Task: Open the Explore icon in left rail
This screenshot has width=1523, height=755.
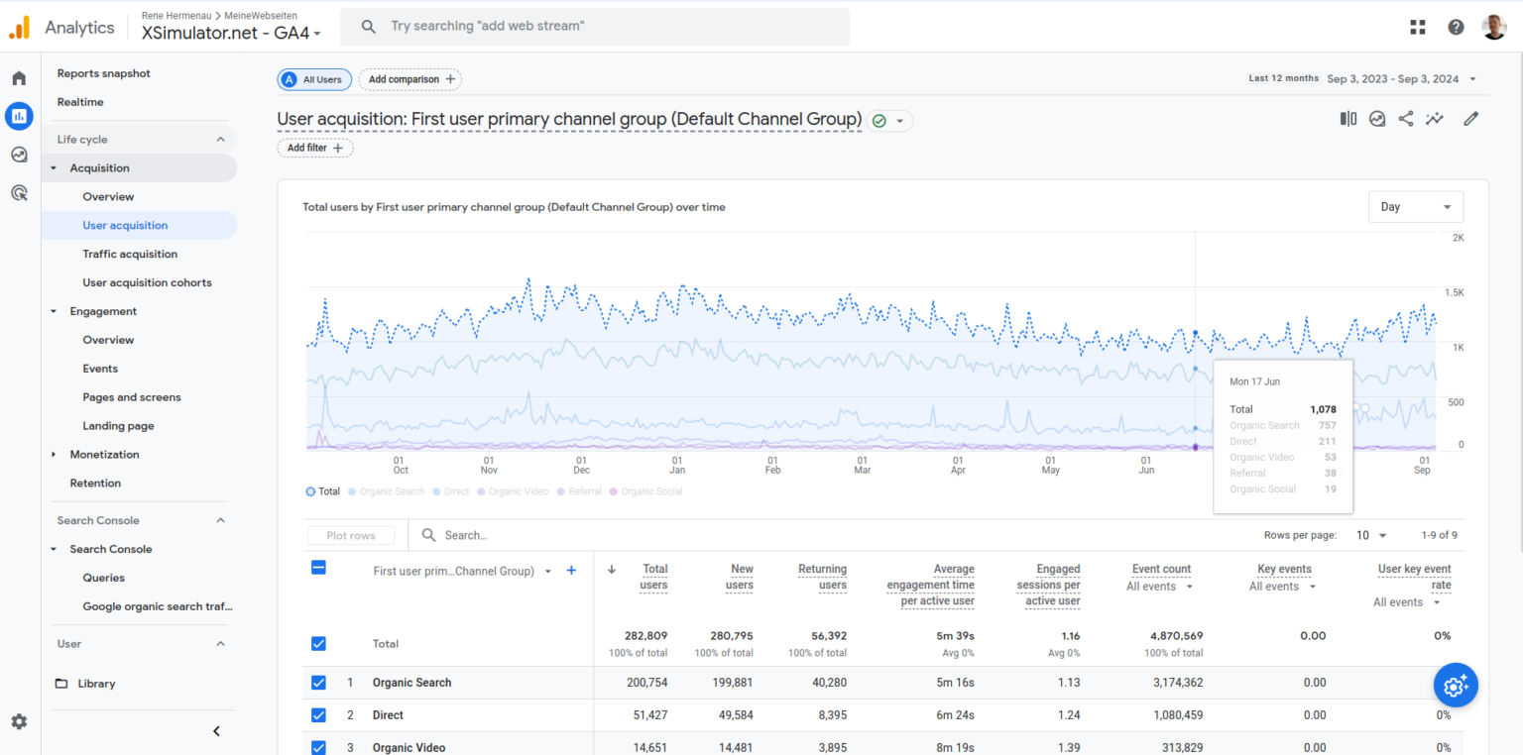Action: 19,155
